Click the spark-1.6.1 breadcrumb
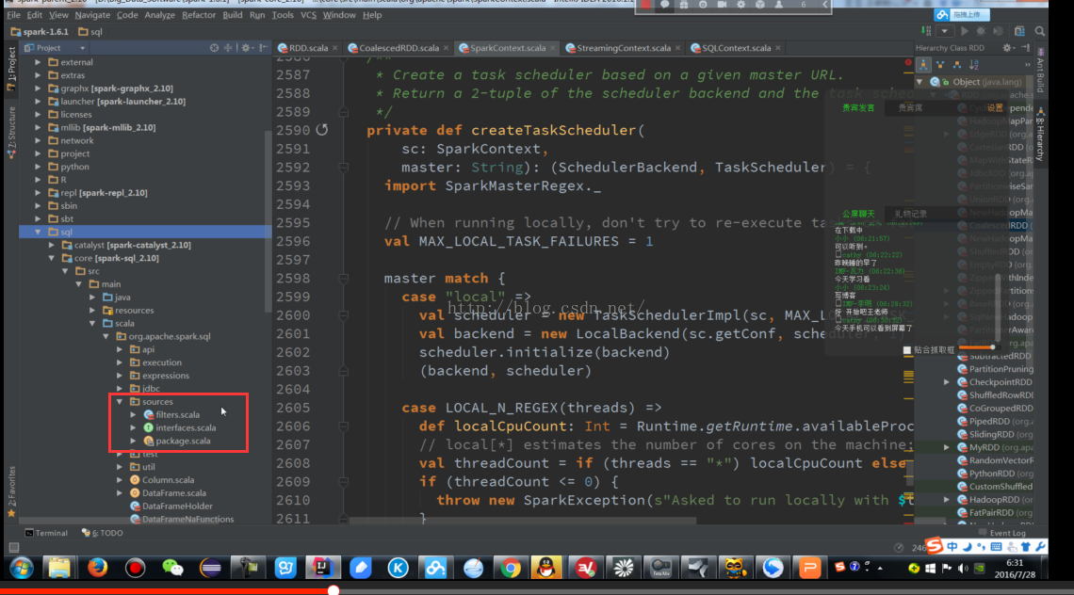 [40, 31]
